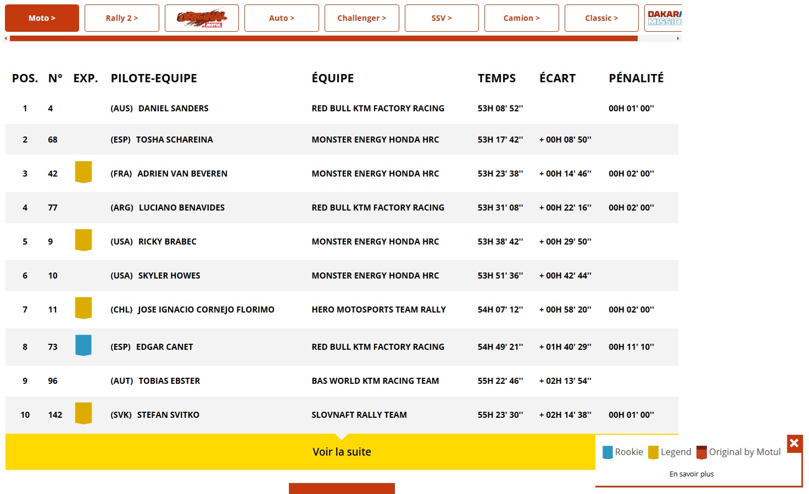The height and width of the screenshot is (494, 809).
Task: Click the gap + 00H 08' 50''
Action: [565, 140]
